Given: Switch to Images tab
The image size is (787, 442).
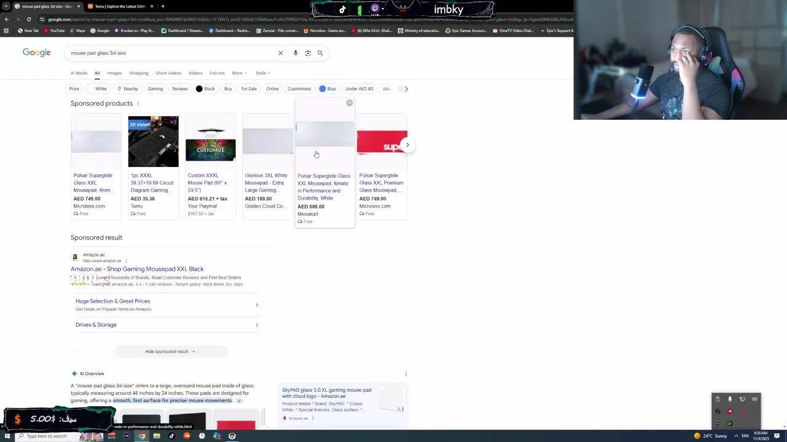Looking at the screenshot, I should tap(114, 73).
